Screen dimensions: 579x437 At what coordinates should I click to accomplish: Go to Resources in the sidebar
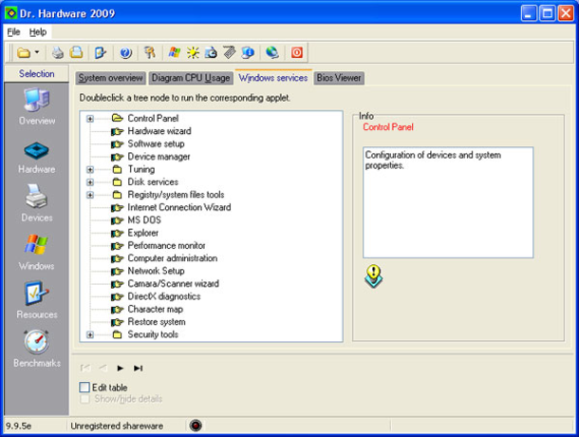click(36, 299)
